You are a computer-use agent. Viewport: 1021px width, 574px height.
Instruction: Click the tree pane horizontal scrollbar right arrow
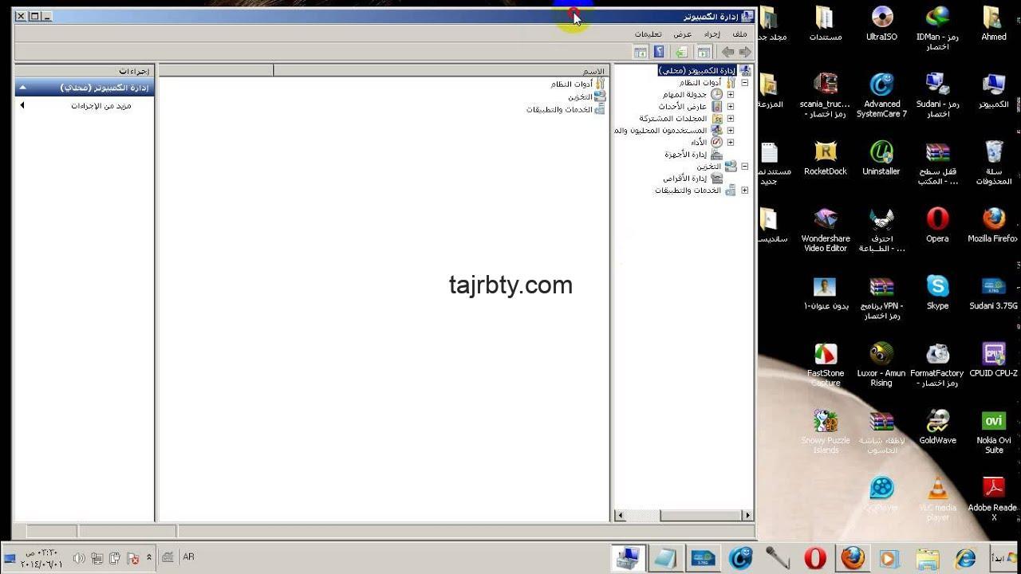(x=747, y=516)
